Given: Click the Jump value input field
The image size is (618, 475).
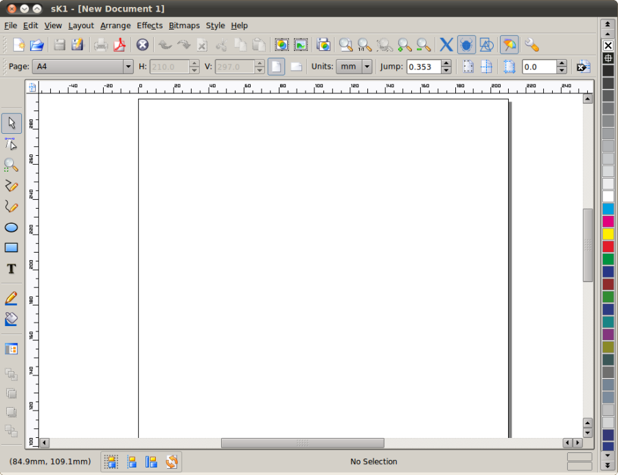Looking at the screenshot, I should [424, 67].
